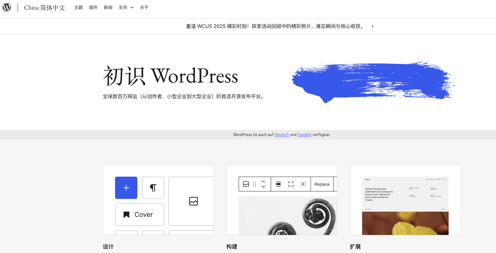
Task: Click the alignment icon in the block toolbar
Action: pos(278,184)
